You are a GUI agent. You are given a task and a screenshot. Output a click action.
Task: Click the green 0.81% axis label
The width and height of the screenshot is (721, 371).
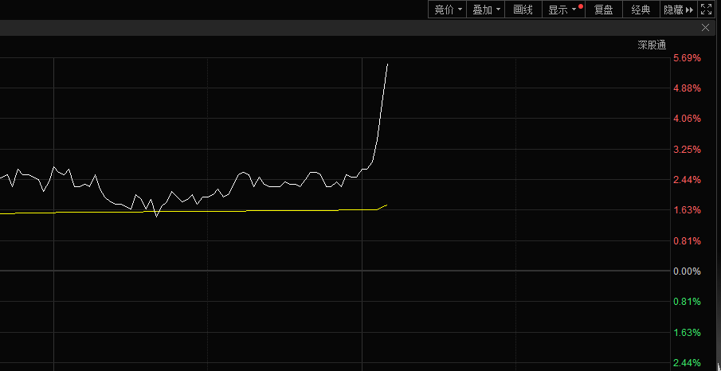[x=687, y=302]
